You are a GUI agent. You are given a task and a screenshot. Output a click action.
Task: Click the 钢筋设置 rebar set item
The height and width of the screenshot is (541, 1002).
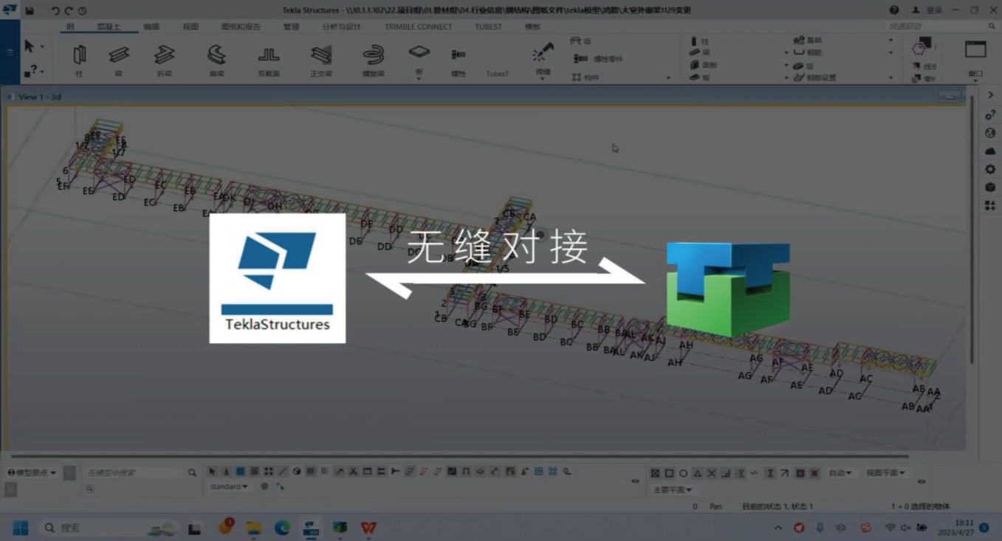click(815, 77)
